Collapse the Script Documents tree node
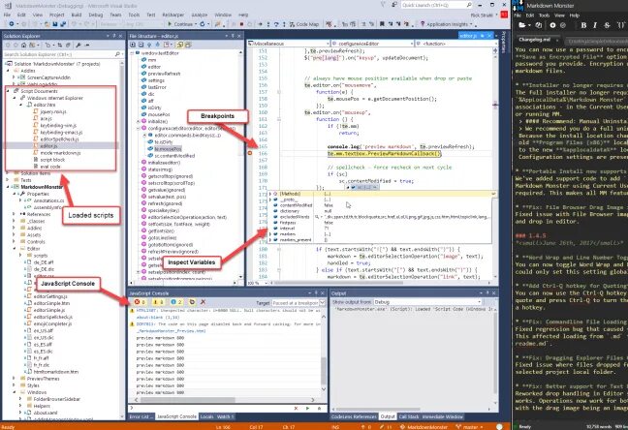Image resolution: width=628 pixels, height=430 pixels. coord(8,91)
